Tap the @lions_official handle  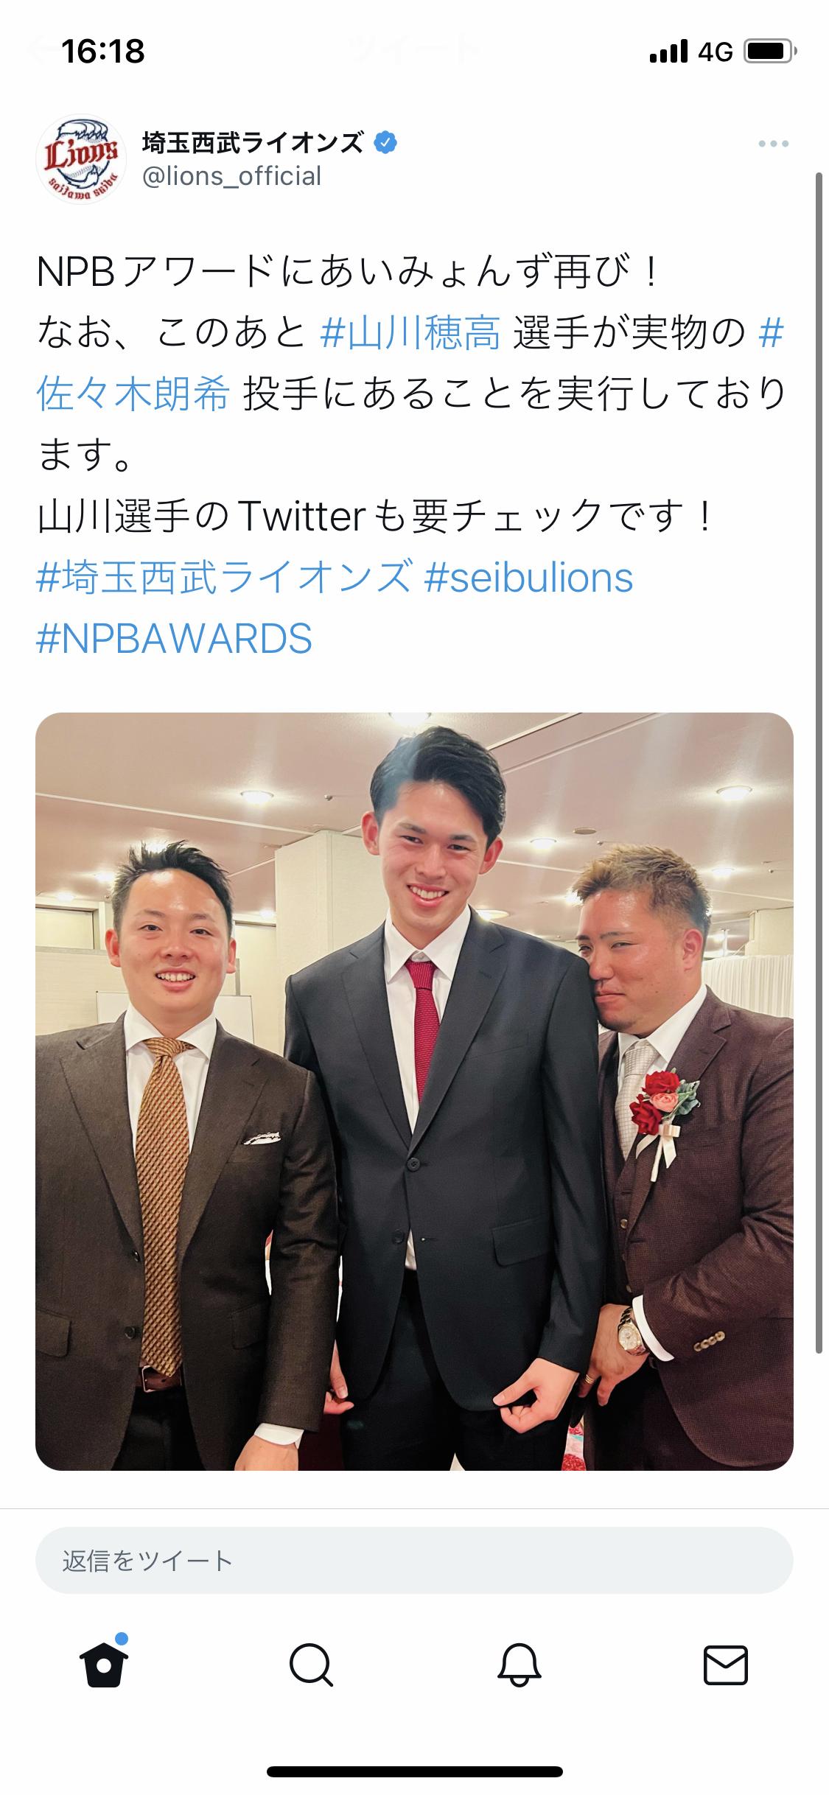231,177
